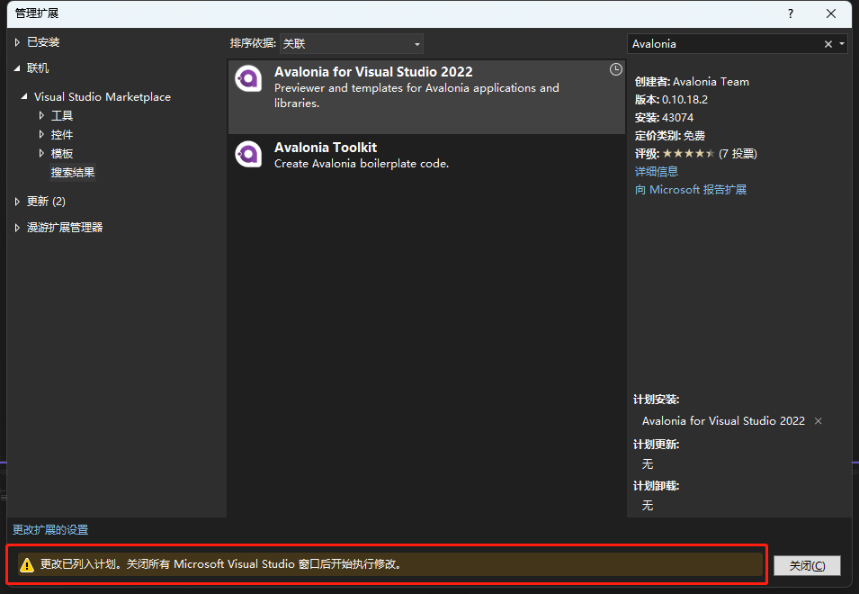The height and width of the screenshot is (594, 859).
Task: Collapse the 联机 node
Action: 17,68
